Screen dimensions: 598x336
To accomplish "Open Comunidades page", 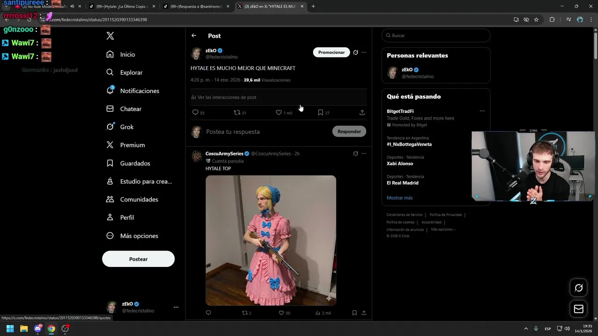I will (132, 199).
